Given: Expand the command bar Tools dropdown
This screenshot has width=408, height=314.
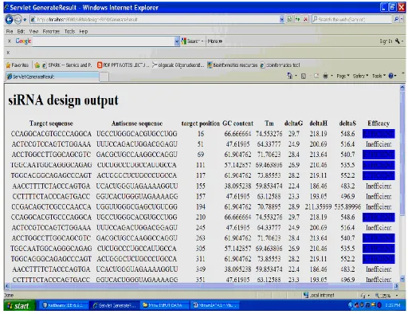Looking at the screenshot, I should click(379, 77).
